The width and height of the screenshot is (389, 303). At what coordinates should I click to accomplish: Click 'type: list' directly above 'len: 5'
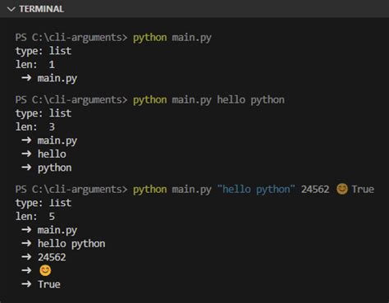pyautogui.click(x=43, y=203)
